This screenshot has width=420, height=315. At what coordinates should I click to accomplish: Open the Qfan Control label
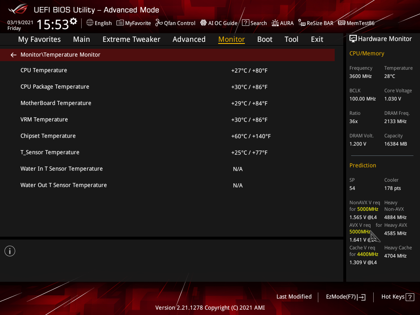point(180,23)
